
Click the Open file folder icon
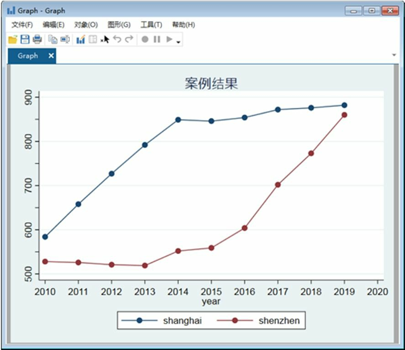tap(12, 39)
